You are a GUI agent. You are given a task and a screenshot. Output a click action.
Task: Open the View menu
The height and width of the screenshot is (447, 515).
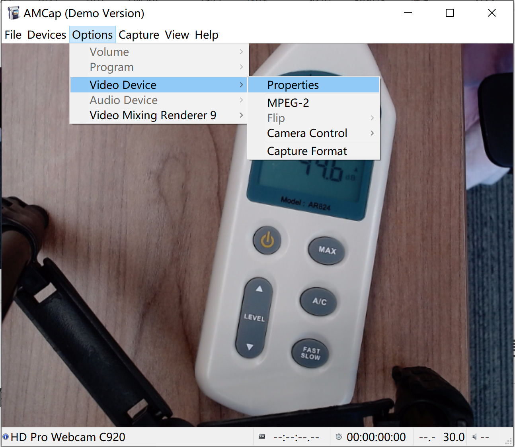(177, 35)
